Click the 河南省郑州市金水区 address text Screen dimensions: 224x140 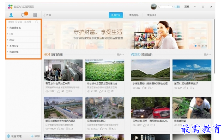63,88
